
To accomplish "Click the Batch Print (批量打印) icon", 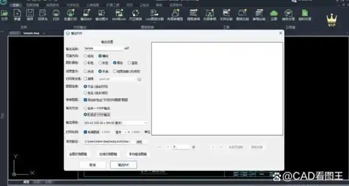I will tap(71, 13).
